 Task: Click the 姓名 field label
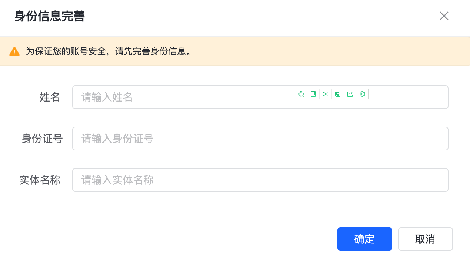click(x=50, y=97)
